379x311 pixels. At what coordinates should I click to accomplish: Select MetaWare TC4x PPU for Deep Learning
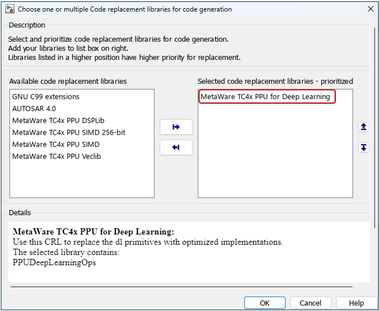[x=265, y=97]
